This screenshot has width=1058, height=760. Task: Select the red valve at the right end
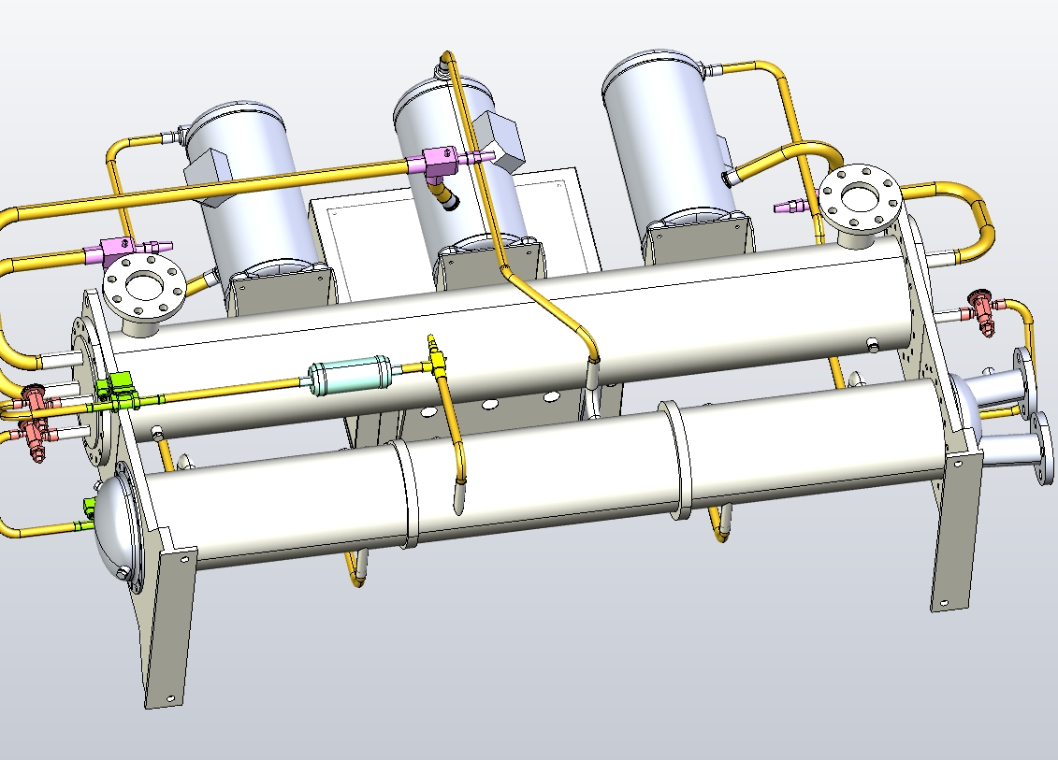984,311
